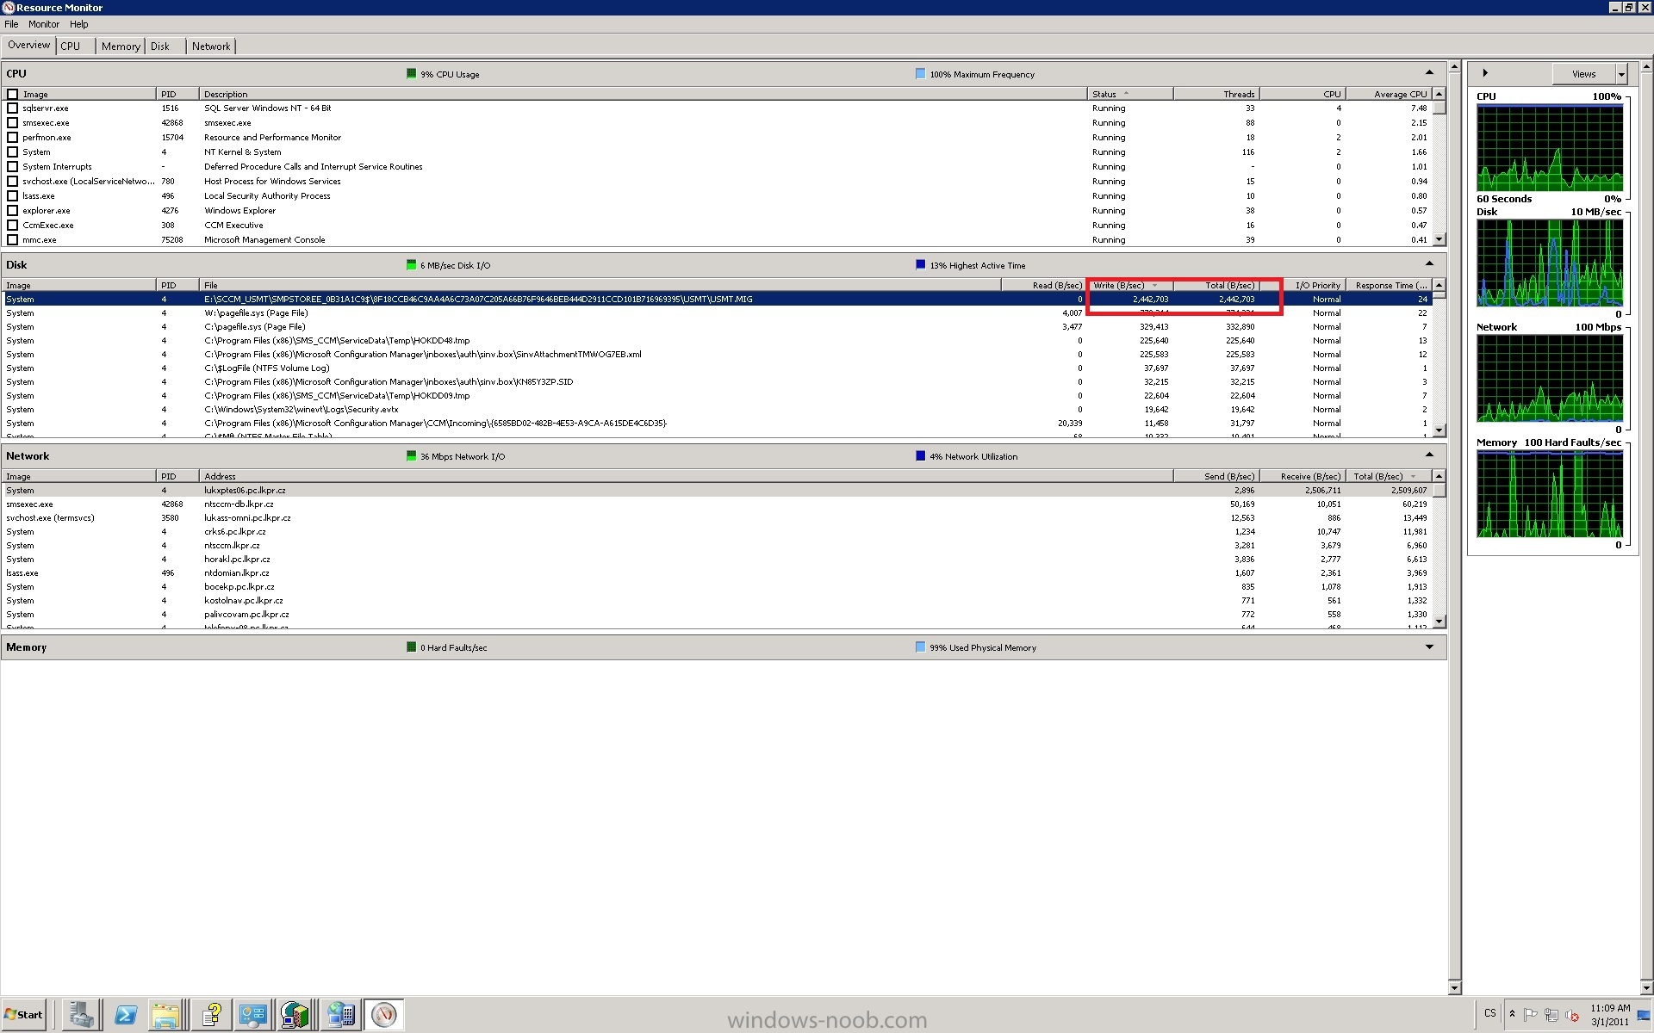Tick the checkbox for explorer.exe
Screen dimensions: 1654x1033
click(12, 211)
